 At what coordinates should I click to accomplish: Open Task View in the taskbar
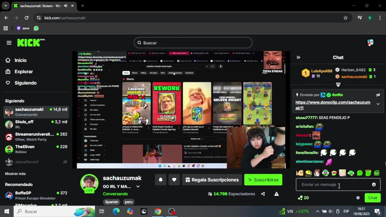point(102,211)
